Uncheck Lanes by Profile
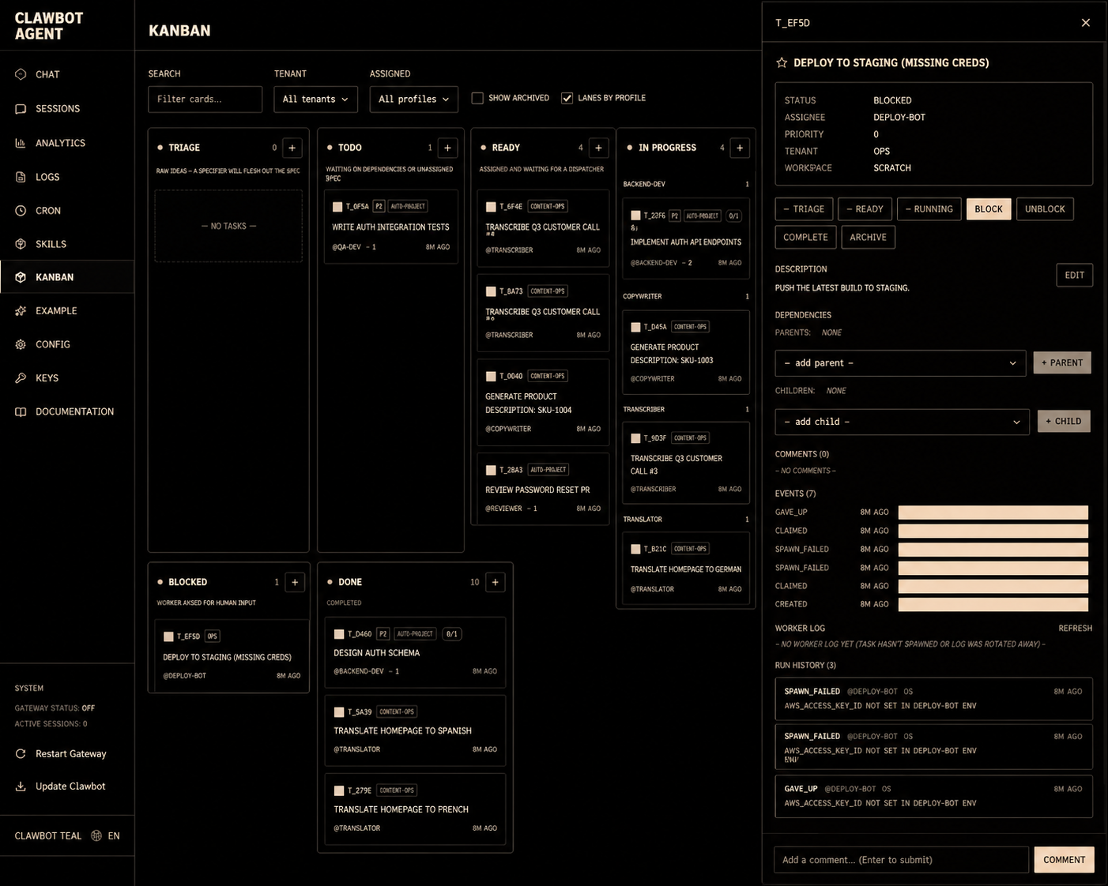Screen dimensions: 1108x886 (567, 98)
